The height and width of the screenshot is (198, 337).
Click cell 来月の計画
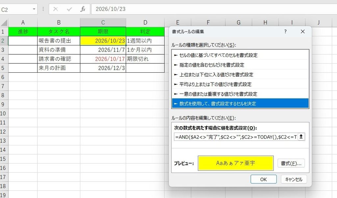pyautogui.click(x=59, y=68)
